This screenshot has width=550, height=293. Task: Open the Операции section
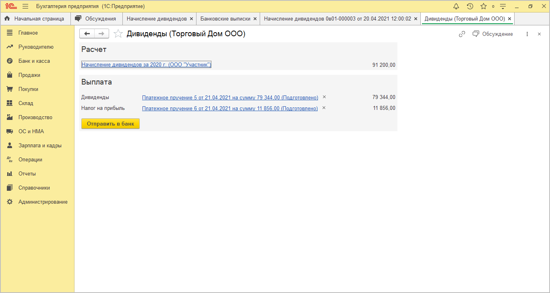click(37, 160)
